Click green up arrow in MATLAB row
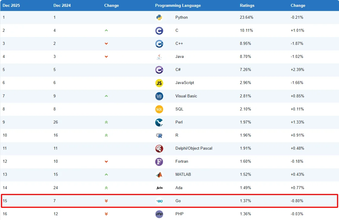The height and width of the screenshot is (220, 339). pyautogui.click(x=106, y=175)
